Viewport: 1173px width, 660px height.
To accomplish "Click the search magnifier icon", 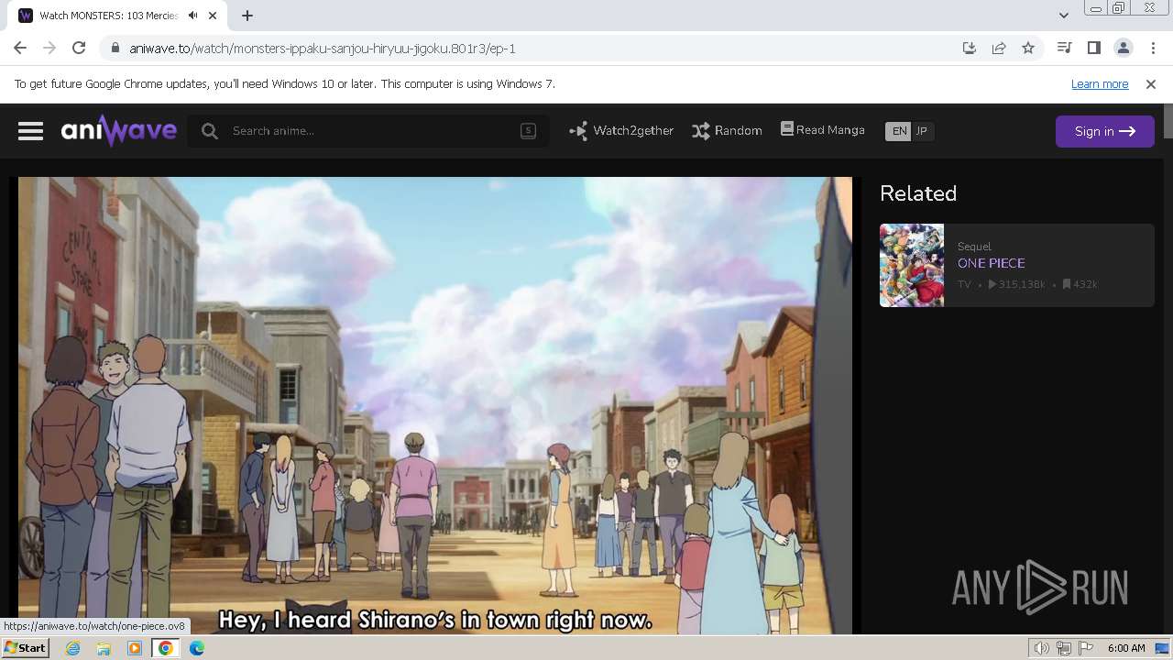I will pyautogui.click(x=210, y=131).
